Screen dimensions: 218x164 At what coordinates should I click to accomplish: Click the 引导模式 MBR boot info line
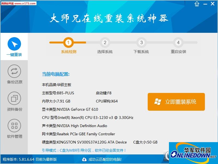(84, 151)
